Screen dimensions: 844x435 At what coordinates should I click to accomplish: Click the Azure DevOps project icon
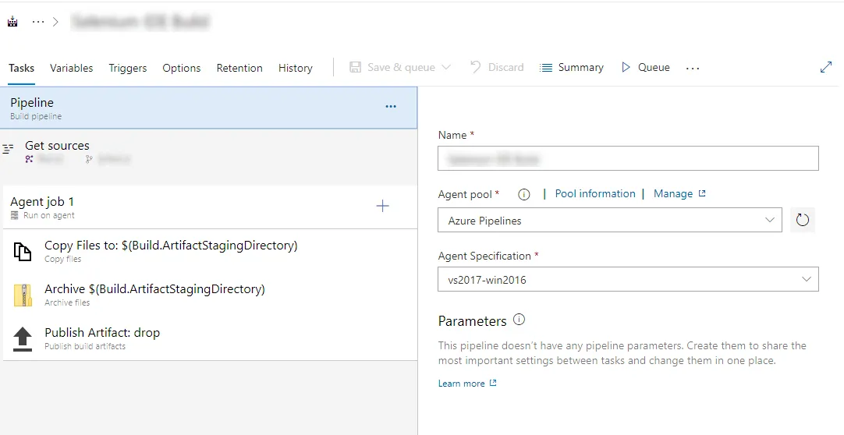(12, 22)
